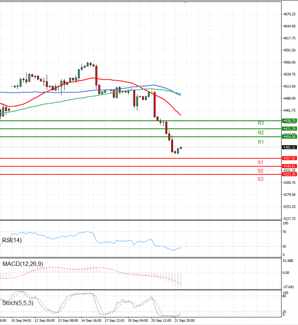Click the 14 Sep 16:00 time label
Screen dimensions: 298x325
[91, 321]
